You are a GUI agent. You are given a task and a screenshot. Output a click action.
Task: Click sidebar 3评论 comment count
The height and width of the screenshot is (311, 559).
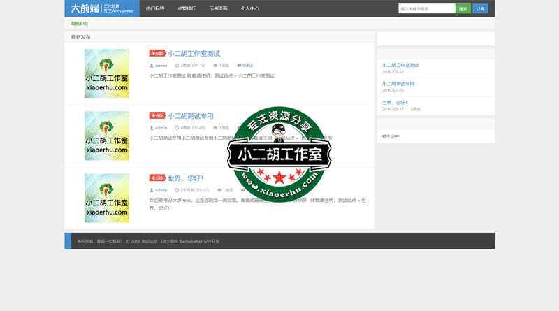[x=415, y=109]
